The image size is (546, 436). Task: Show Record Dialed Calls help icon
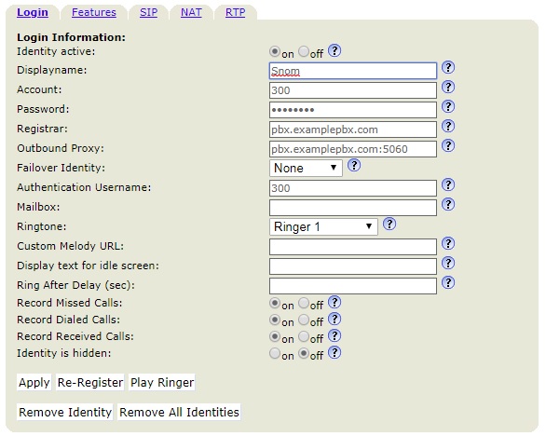click(334, 319)
